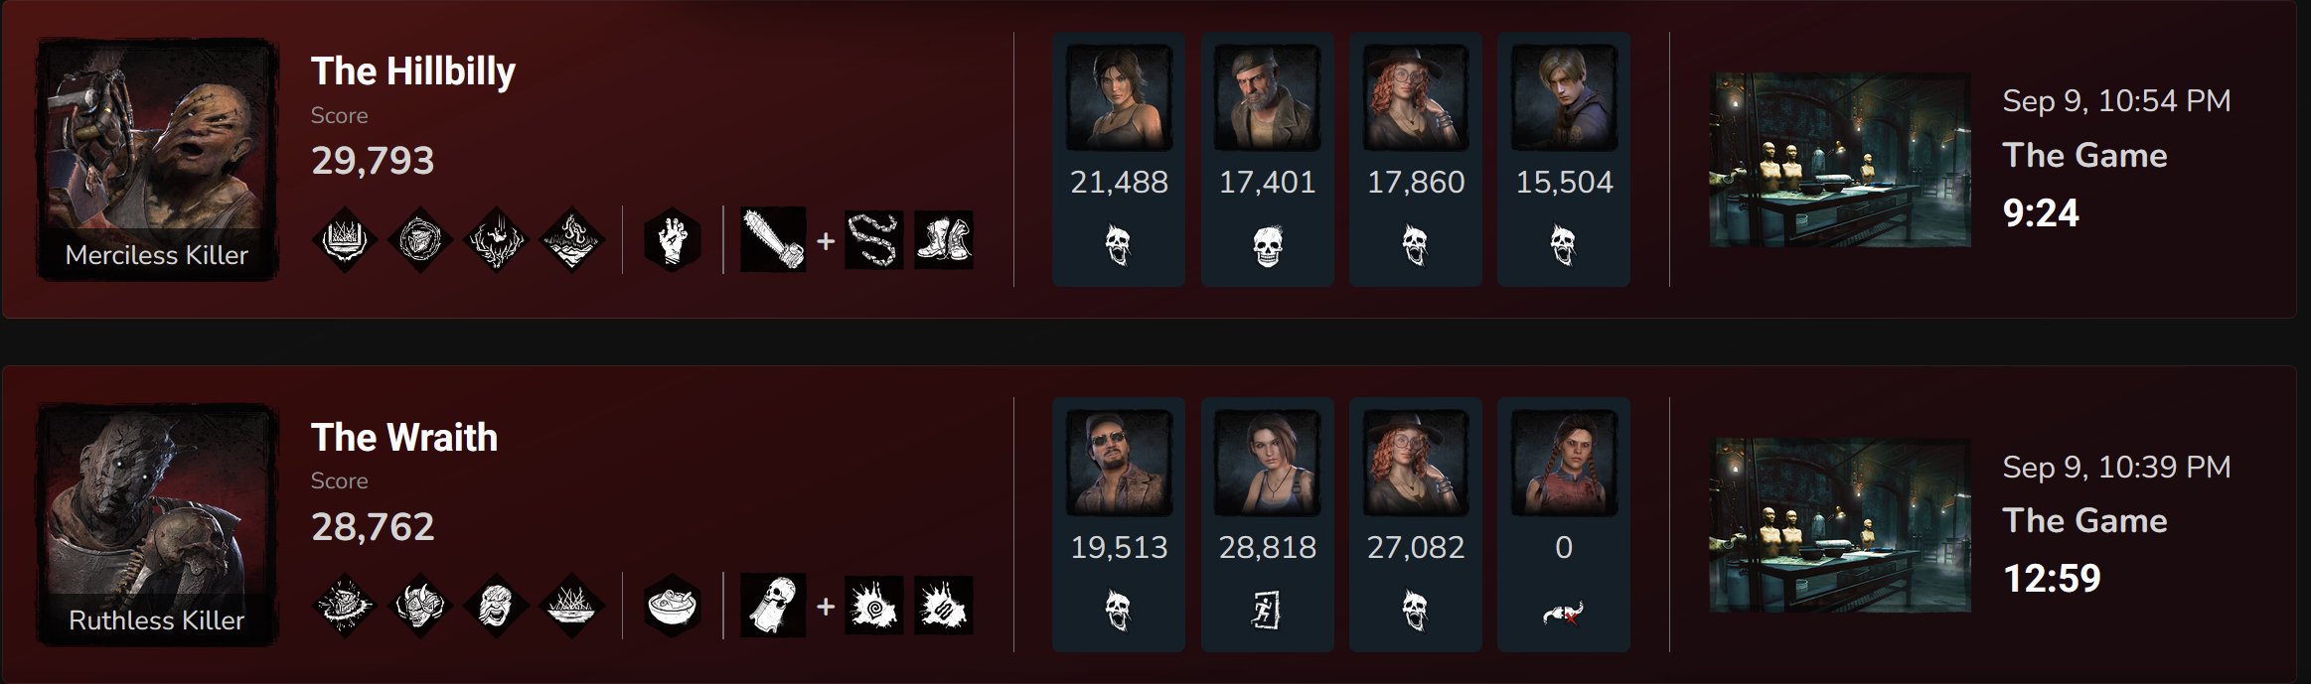Click the bowl offering icon in Wraith row
2311x684 pixels.
(x=673, y=605)
